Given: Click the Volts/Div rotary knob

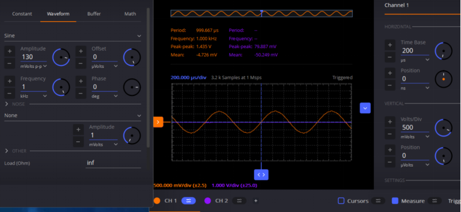Looking at the screenshot, I should click(443, 128).
